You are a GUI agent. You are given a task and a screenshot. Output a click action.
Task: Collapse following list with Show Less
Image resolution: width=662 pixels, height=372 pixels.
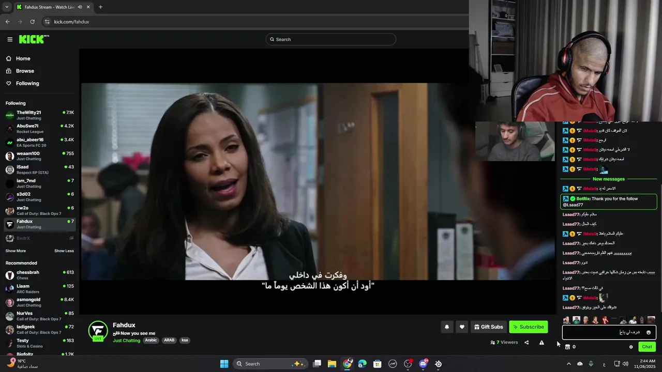coord(64,251)
